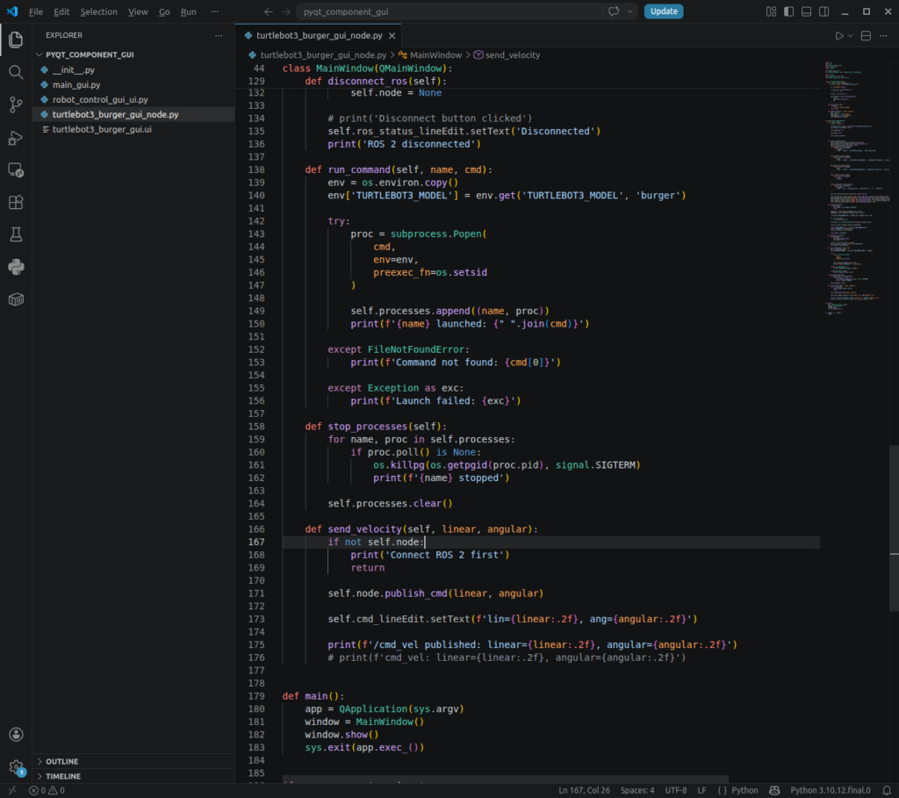The height and width of the screenshot is (798, 899).
Task: Show more menu items ellipsis
Action: (x=214, y=11)
